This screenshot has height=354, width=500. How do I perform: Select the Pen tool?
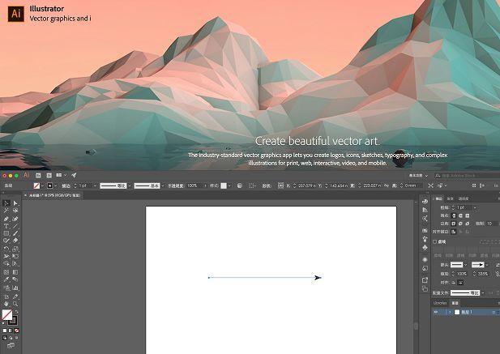6,219
